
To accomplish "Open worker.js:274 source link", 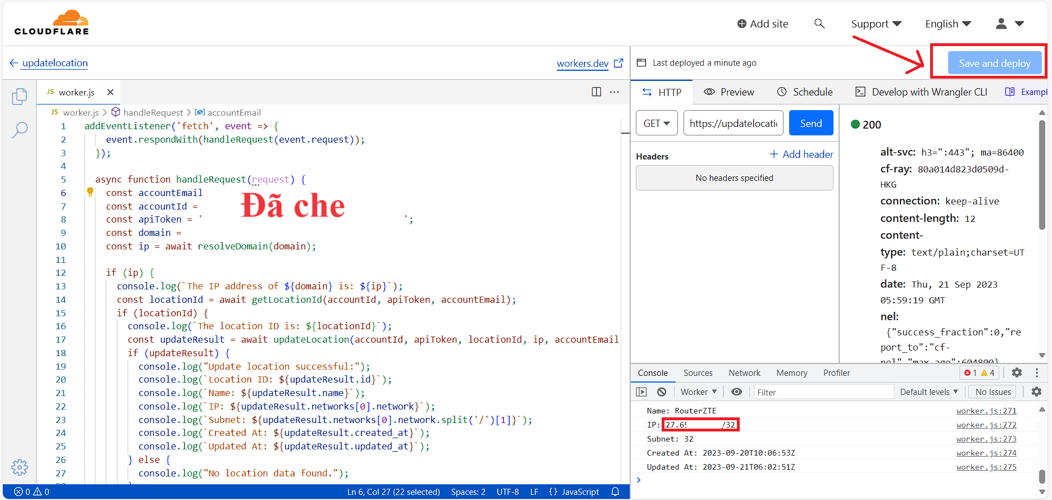I will (986, 453).
